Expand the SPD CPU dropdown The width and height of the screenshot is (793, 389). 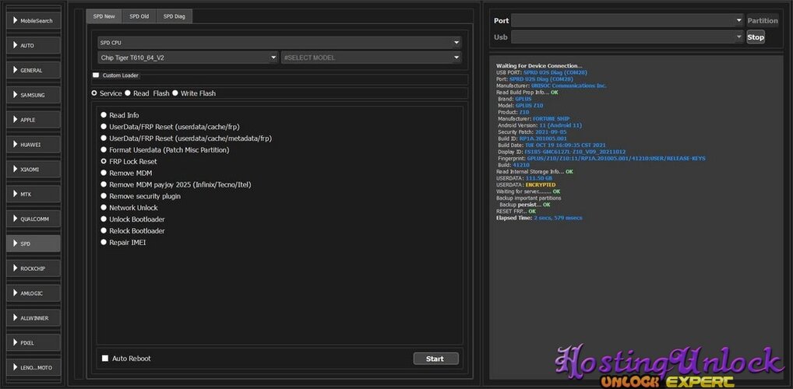pos(280,43)
